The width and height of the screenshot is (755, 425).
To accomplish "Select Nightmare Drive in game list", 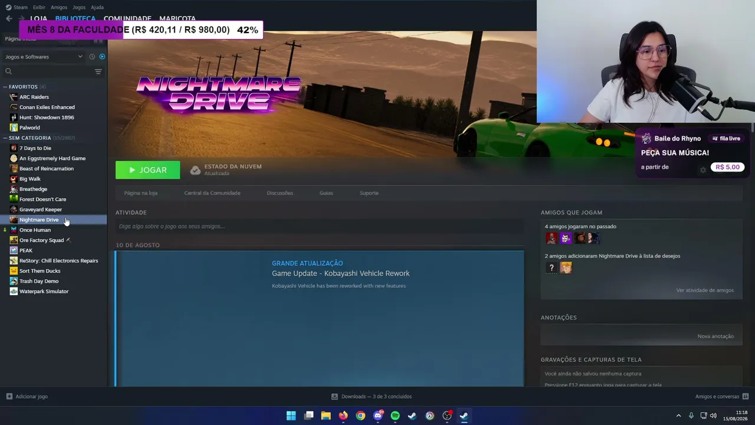I will click(53, 220).
